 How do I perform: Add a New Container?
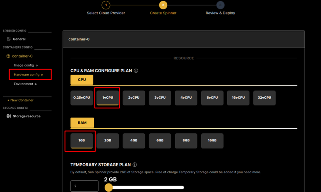coord(21,100)
